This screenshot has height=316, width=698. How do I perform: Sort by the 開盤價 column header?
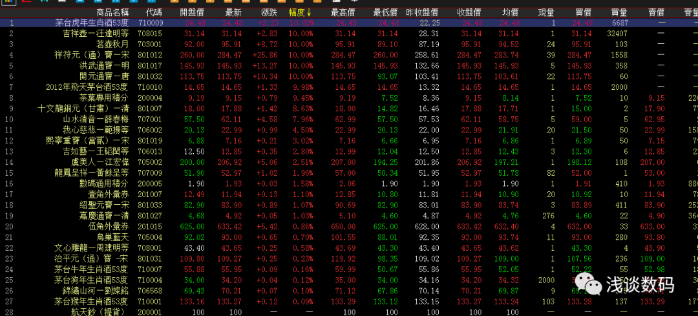(193, 12)
